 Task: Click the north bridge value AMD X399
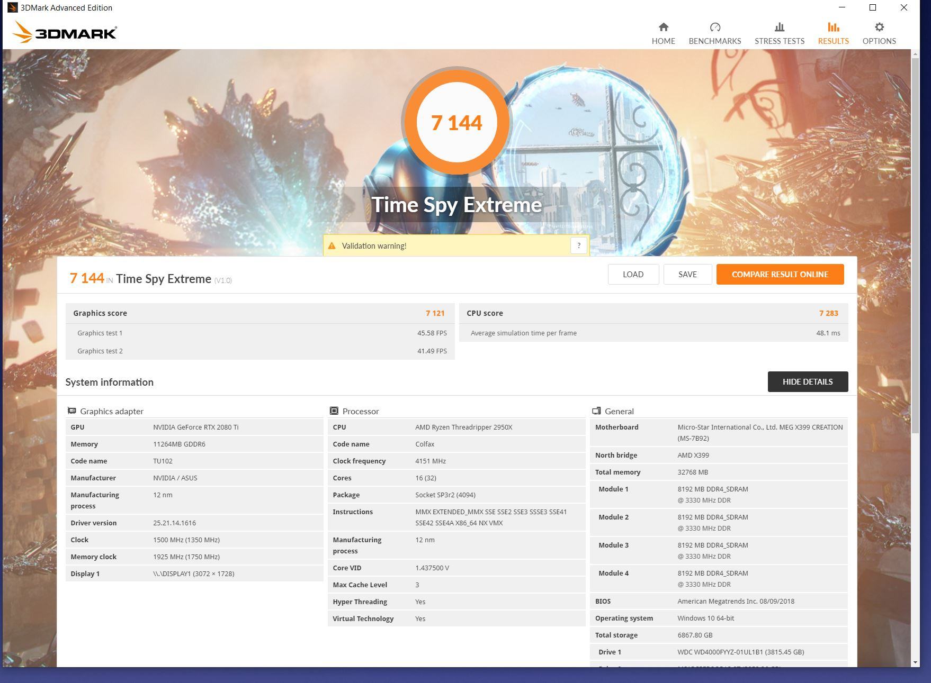(693, 455)
